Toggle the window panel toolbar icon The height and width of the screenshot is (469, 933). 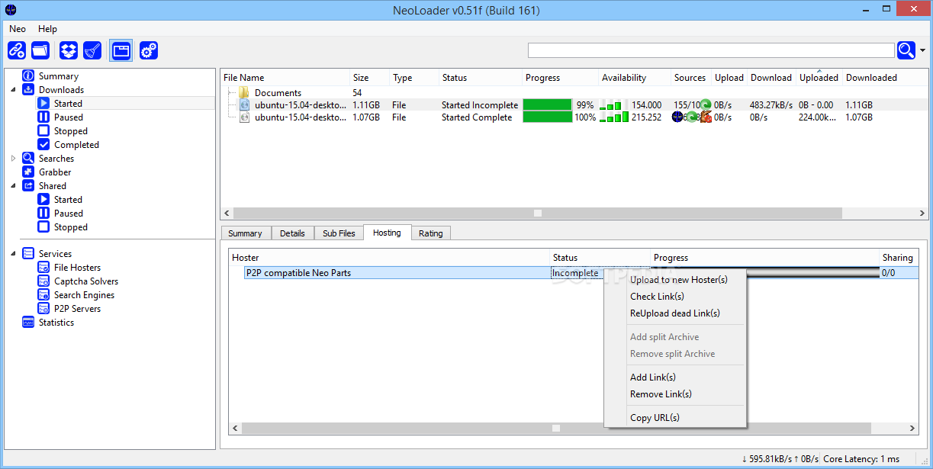click(121, 50)
